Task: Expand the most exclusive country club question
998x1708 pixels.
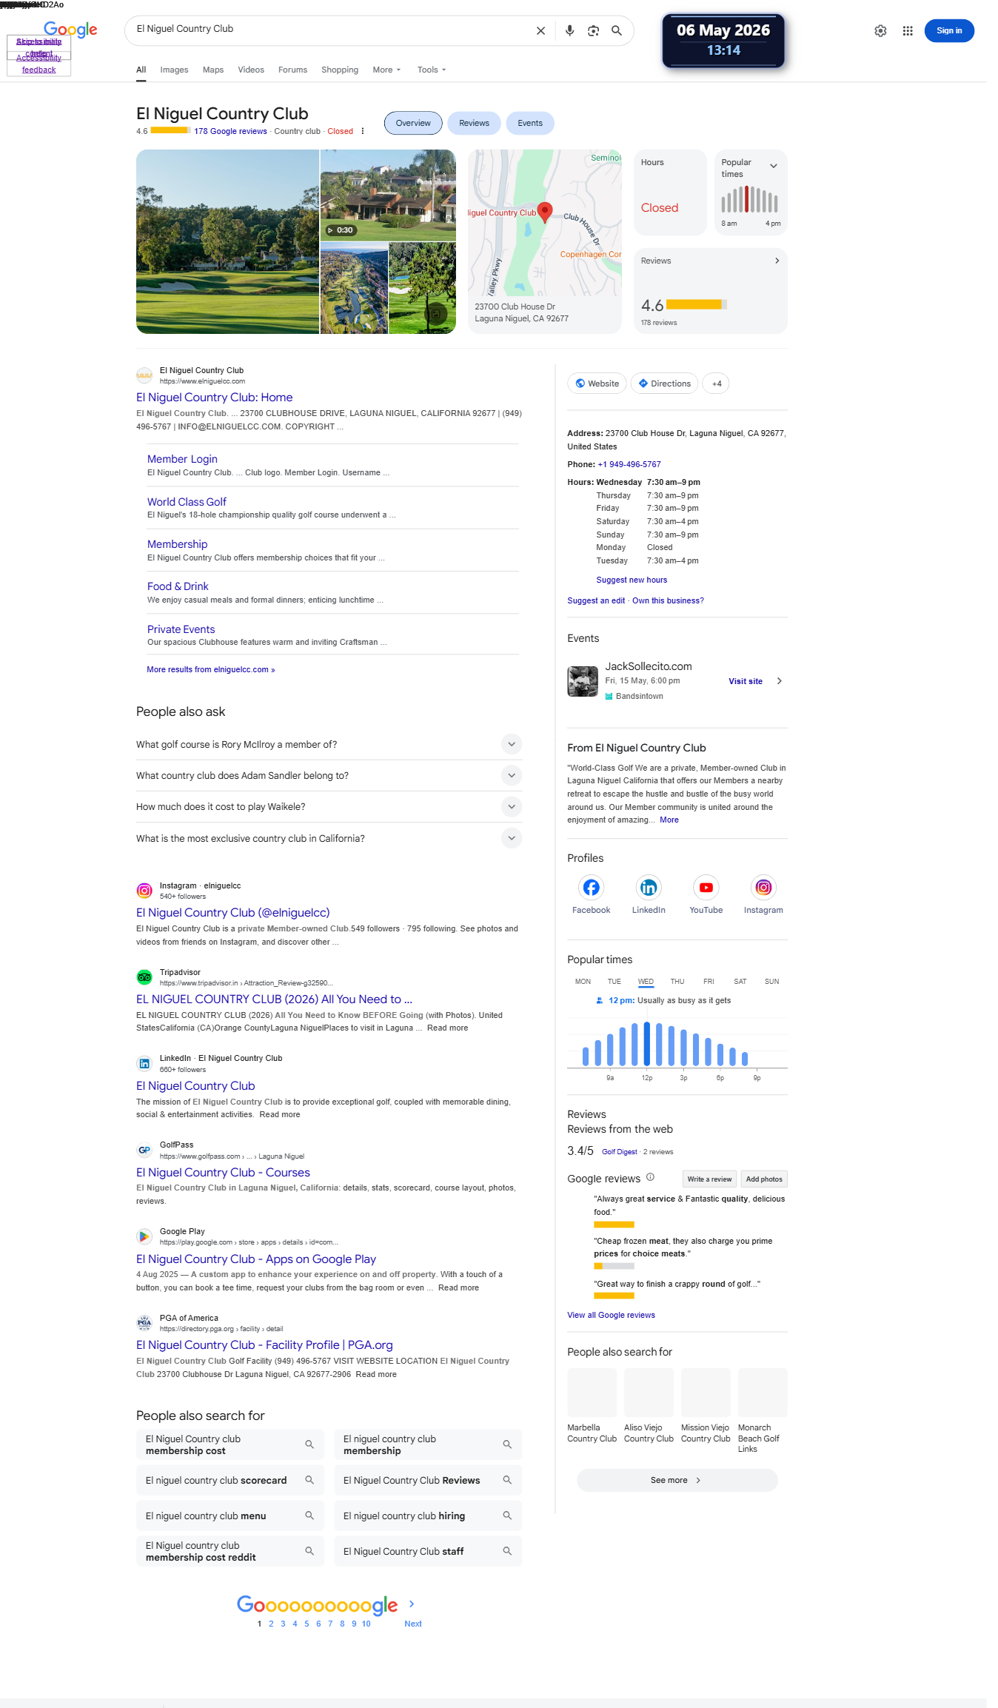Action: (x=512, y=838)
